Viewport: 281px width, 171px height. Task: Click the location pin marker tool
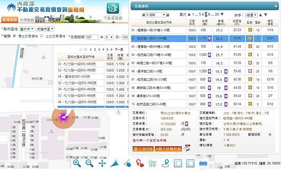point(165,164)
